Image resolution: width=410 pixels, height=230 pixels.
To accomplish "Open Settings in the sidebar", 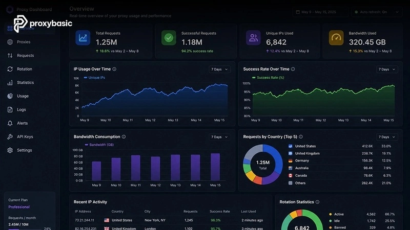I will point(24,150).
